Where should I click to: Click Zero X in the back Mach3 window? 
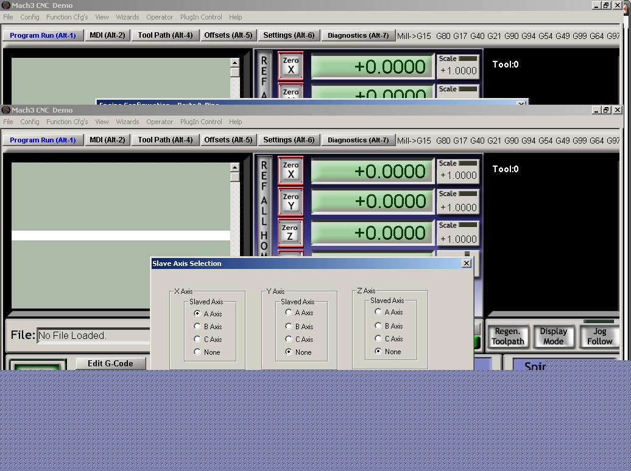point(291,66)
